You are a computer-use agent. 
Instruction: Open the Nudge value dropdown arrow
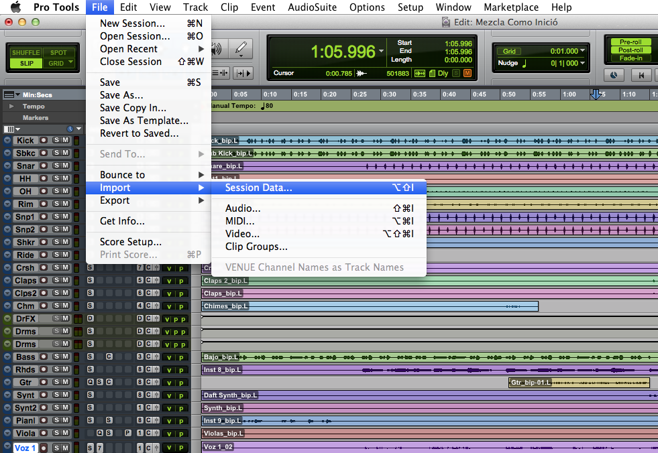click(x=582, y=63)
